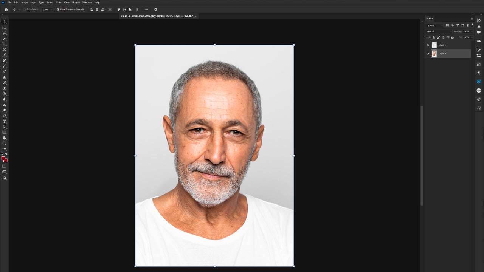Toggle visibility of Layer 0
Image resolution: width=484 pixels, height=272 pixels.
pos(428,54)
